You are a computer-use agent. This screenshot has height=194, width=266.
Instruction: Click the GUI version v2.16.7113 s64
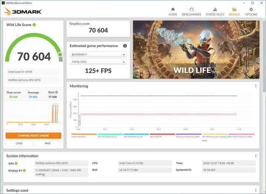click(x=145, y=170)
